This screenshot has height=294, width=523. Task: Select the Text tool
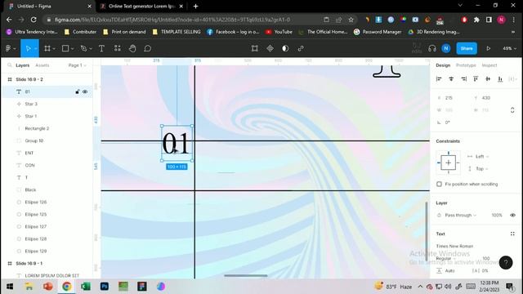pyautogui.click(x=101, y=49)
